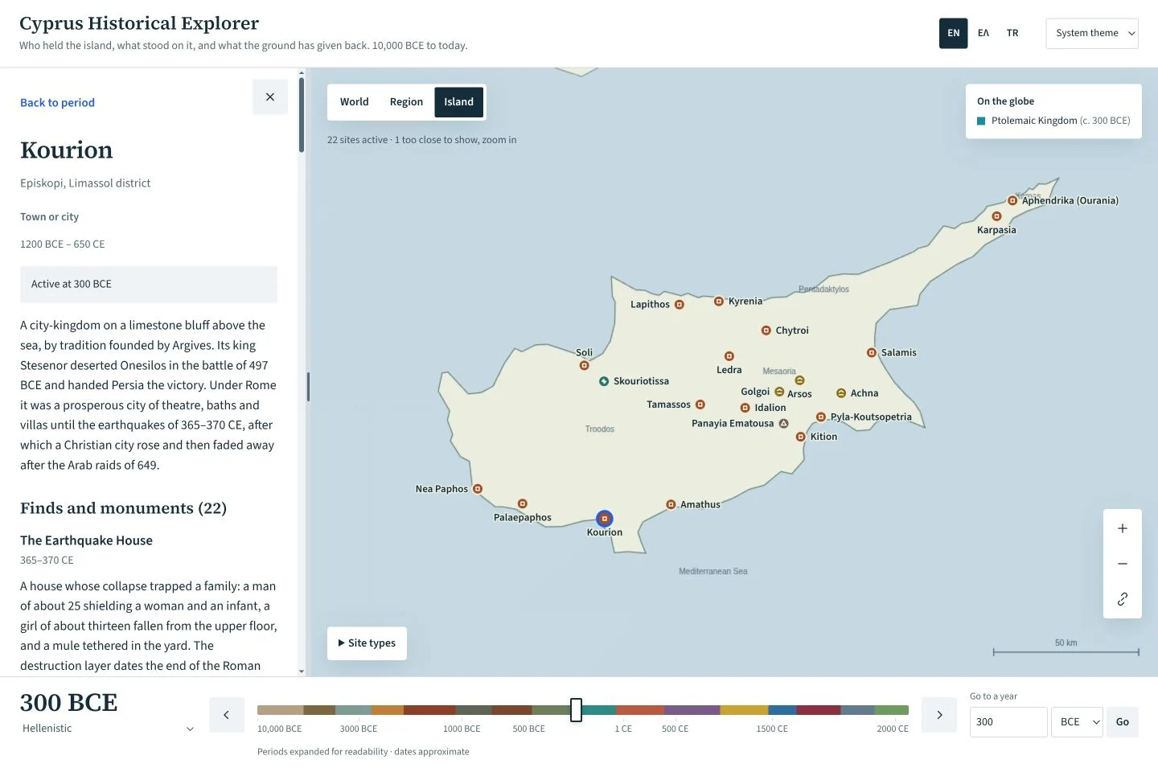Viewport: 1158px width, 772px height.
Task: Step timeline to next period
Action: 939,715
